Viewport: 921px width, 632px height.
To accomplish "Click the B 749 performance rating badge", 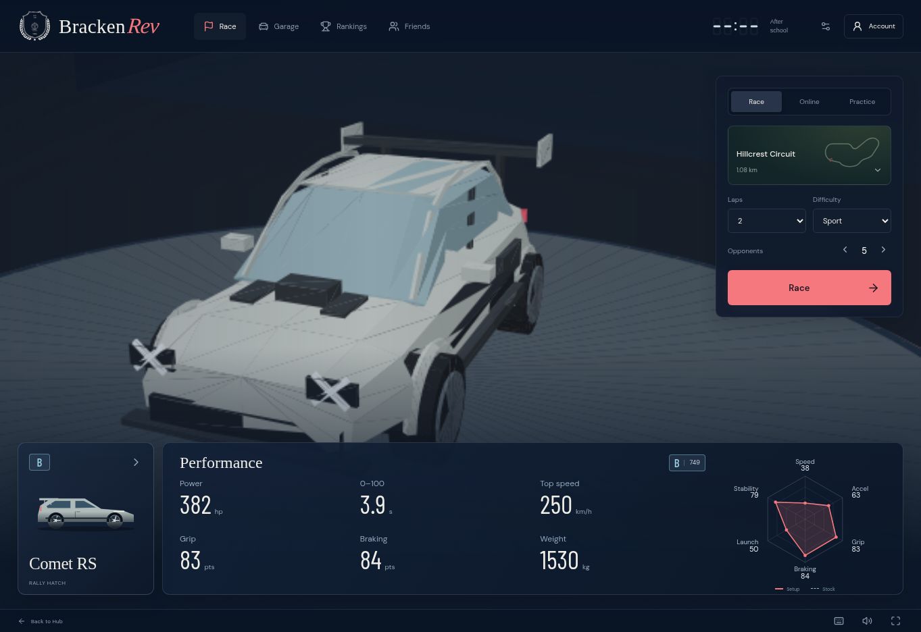I will [687, 463].
